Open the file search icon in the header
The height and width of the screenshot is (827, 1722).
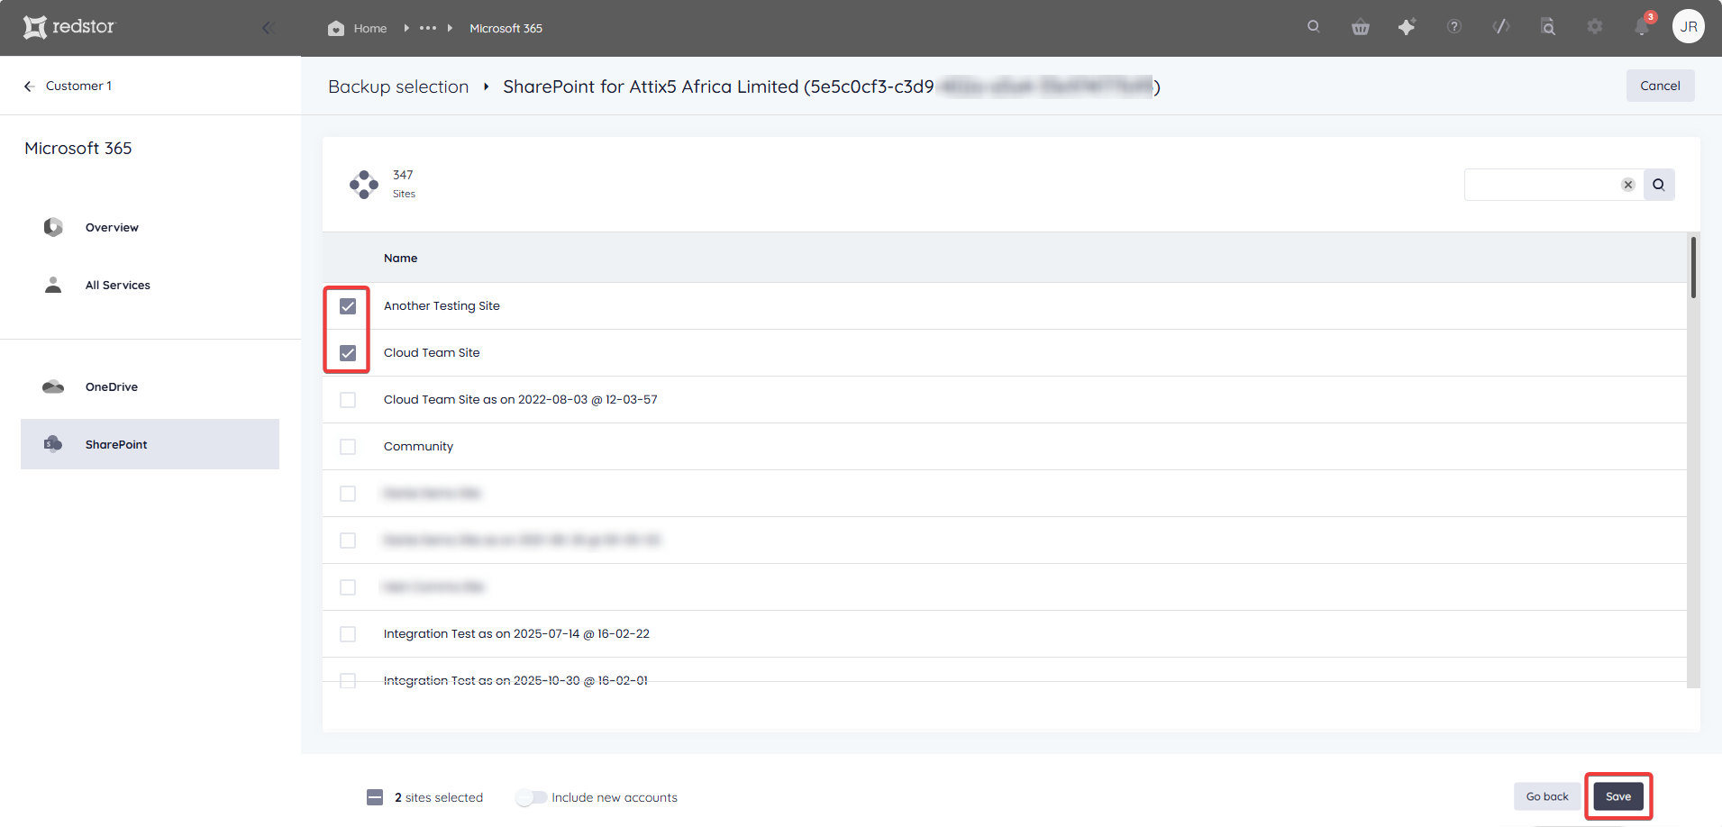(x=1548, y=27)
